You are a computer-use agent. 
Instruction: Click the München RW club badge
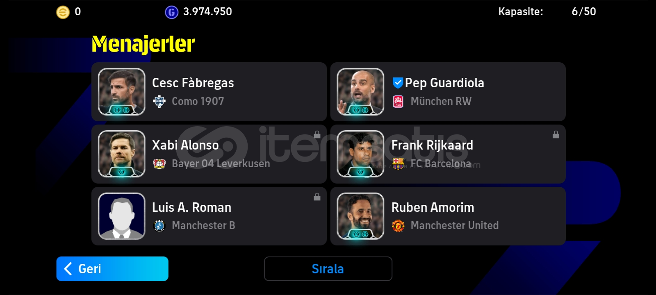point(398,101)
